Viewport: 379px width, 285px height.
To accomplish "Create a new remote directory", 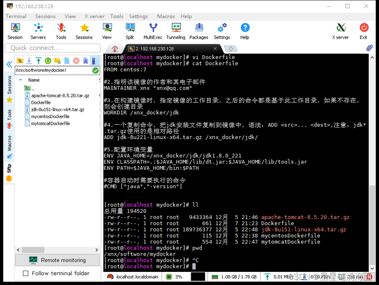I will [57, 61].
